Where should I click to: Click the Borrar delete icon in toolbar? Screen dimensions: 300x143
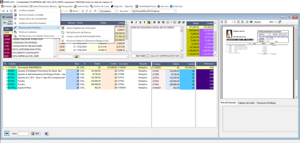(74, 11)
